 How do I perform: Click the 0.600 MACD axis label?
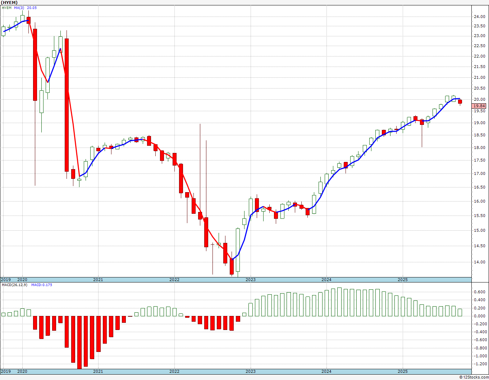480,292
